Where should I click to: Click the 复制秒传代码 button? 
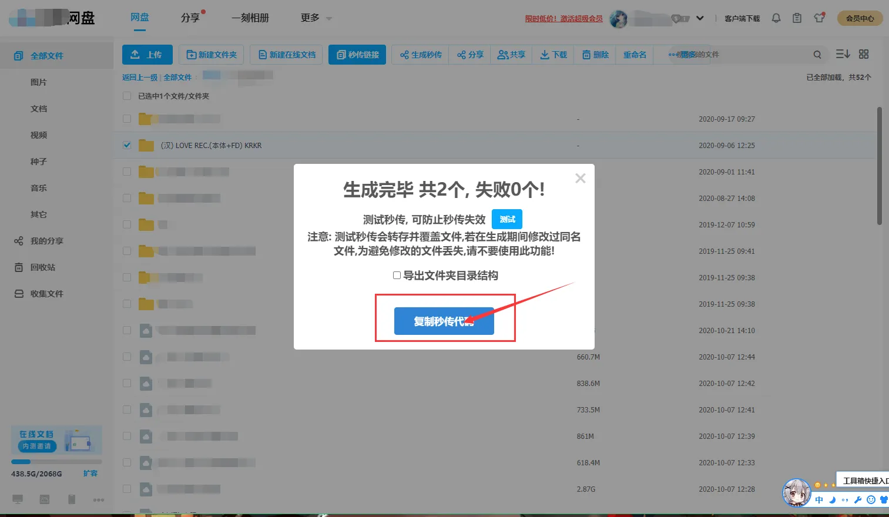coord(444,321)
